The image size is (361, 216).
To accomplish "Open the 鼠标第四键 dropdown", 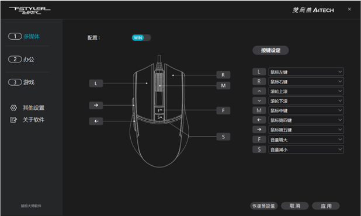I will [306, 120].
